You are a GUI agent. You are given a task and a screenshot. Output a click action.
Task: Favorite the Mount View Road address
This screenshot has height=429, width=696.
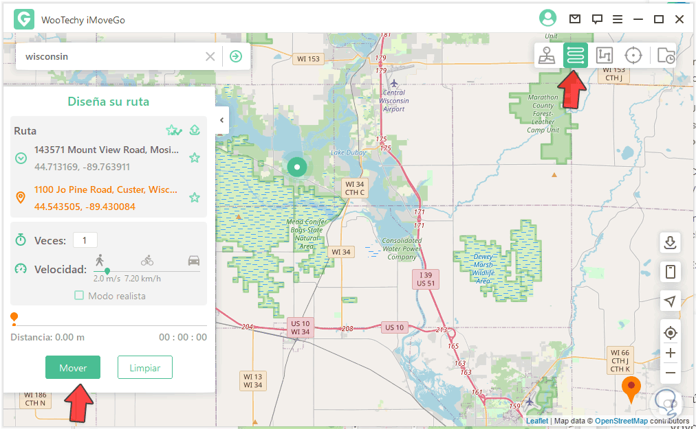[195, 158]
